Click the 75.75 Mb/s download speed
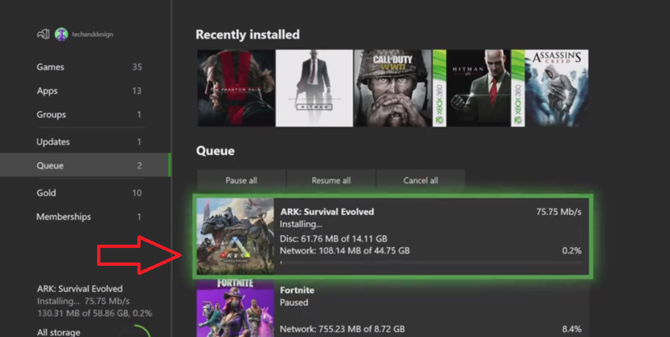670x337 pixels. click(x=559, y=212)
